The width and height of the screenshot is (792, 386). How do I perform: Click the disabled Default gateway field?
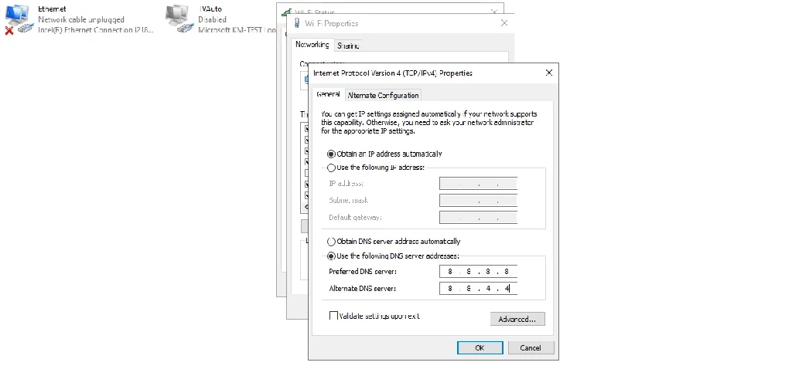point(478,217)
